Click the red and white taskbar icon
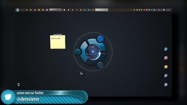The image size is (187, 105). point(43,10)
